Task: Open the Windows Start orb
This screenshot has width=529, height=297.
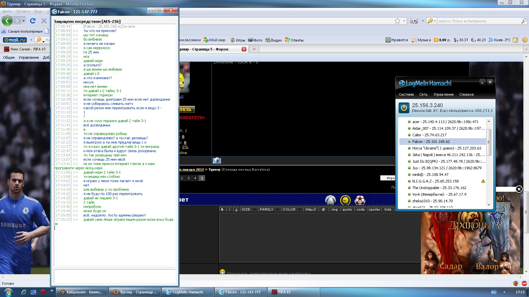Action: coord(8,292)
